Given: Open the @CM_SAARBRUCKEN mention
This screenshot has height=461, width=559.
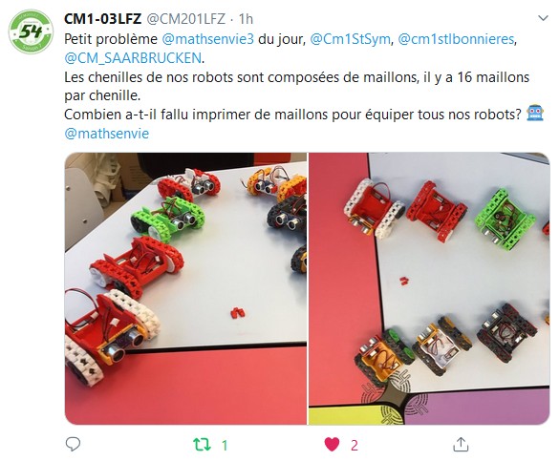Looking at the screenshot, I should 133,57.
